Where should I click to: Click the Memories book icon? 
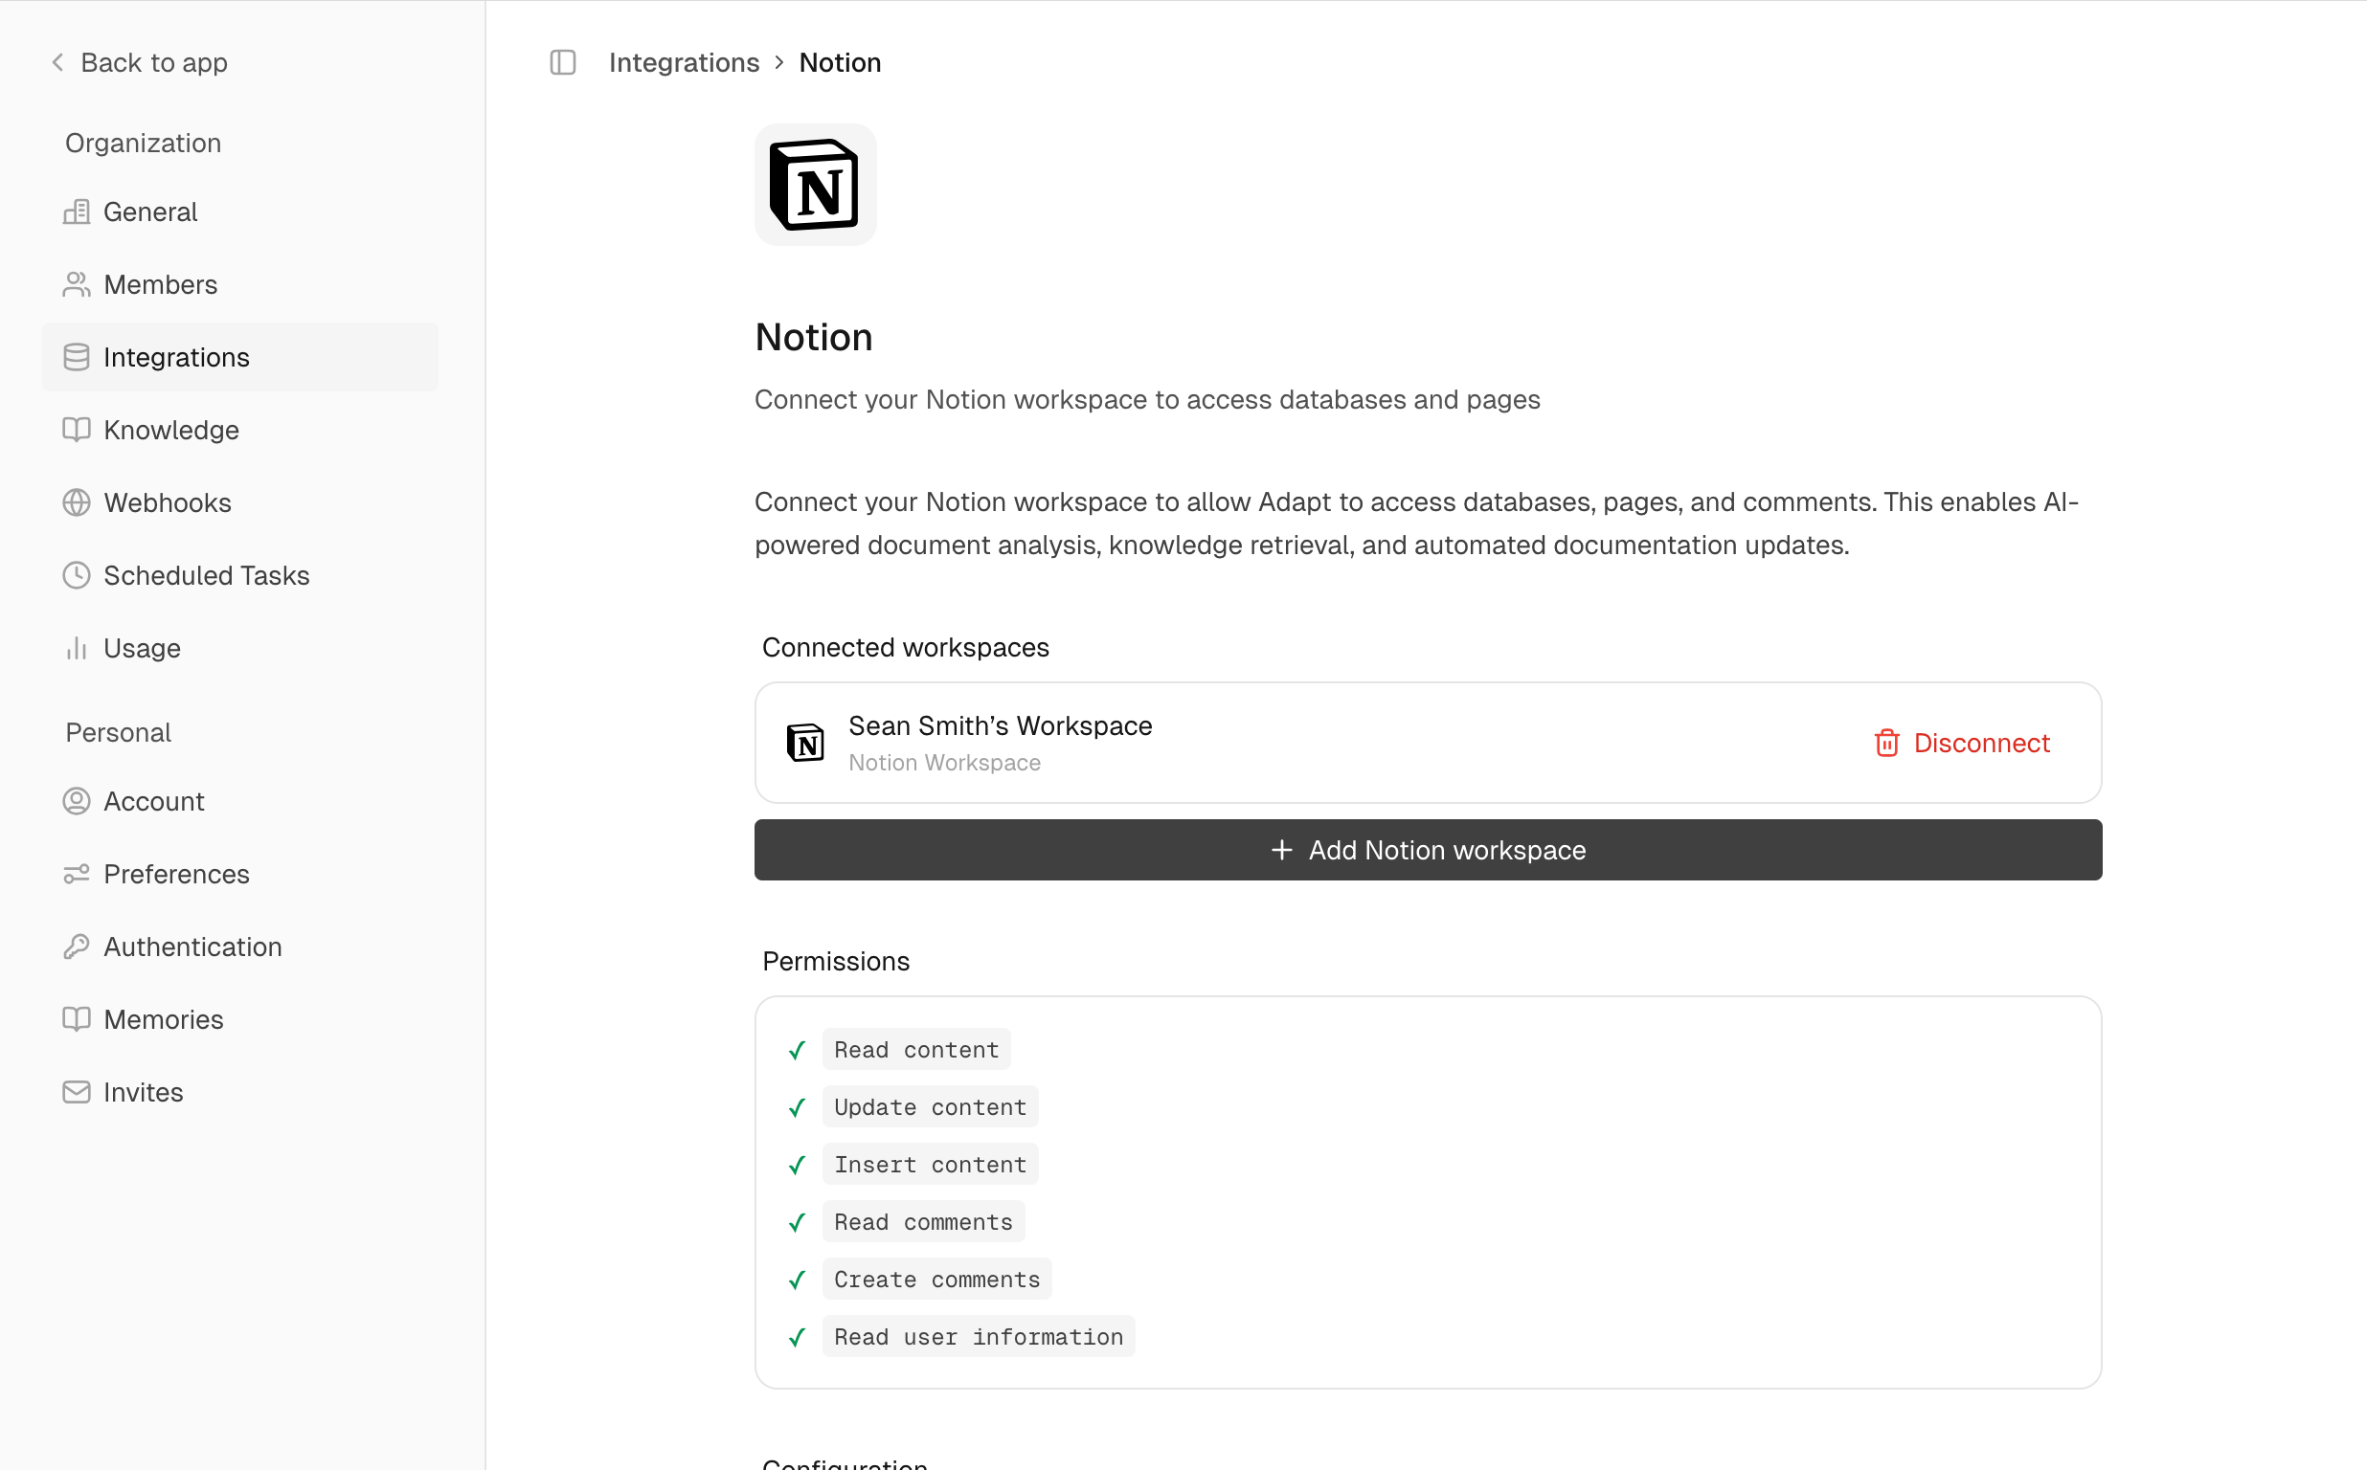tap(77, 1020)
